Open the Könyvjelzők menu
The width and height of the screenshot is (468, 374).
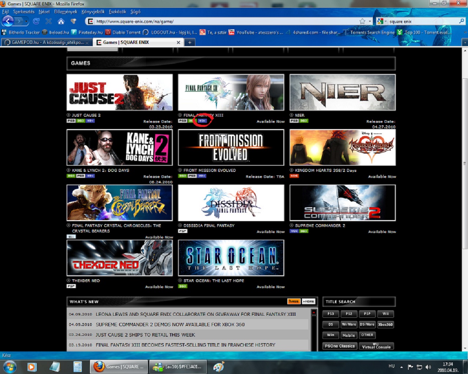(x=93, y=12)
